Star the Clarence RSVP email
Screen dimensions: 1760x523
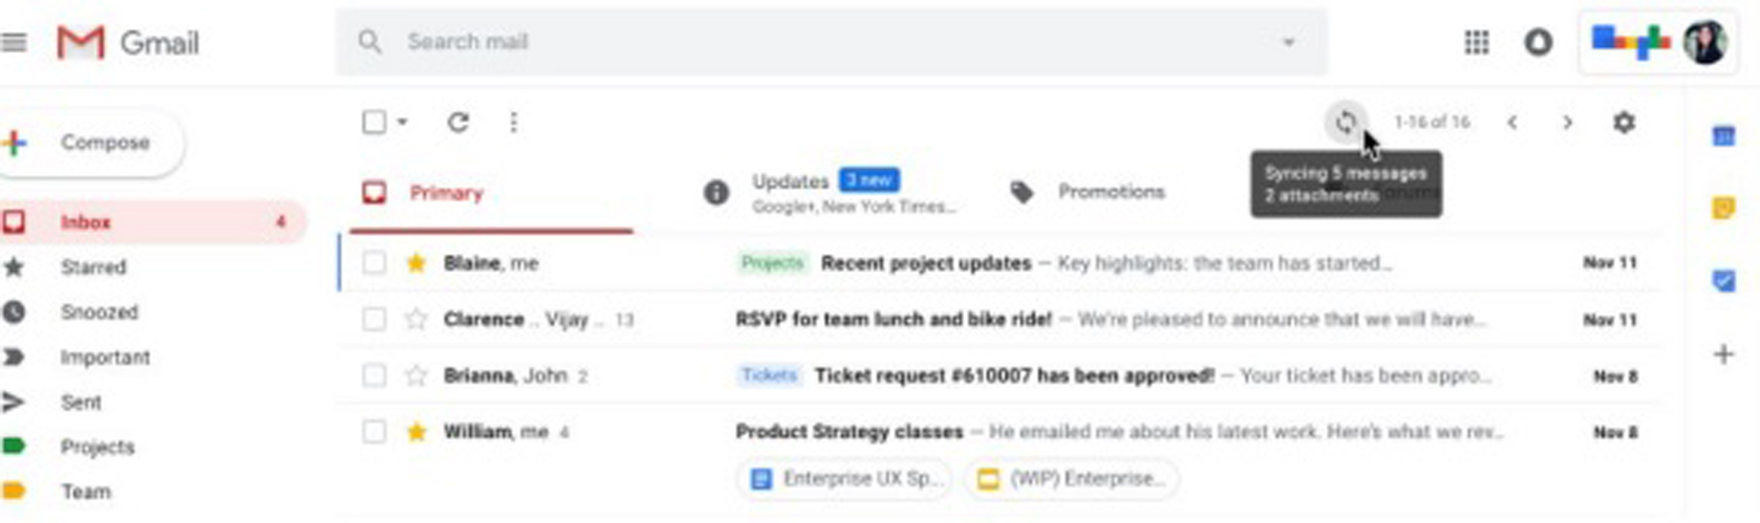point(416,320)
